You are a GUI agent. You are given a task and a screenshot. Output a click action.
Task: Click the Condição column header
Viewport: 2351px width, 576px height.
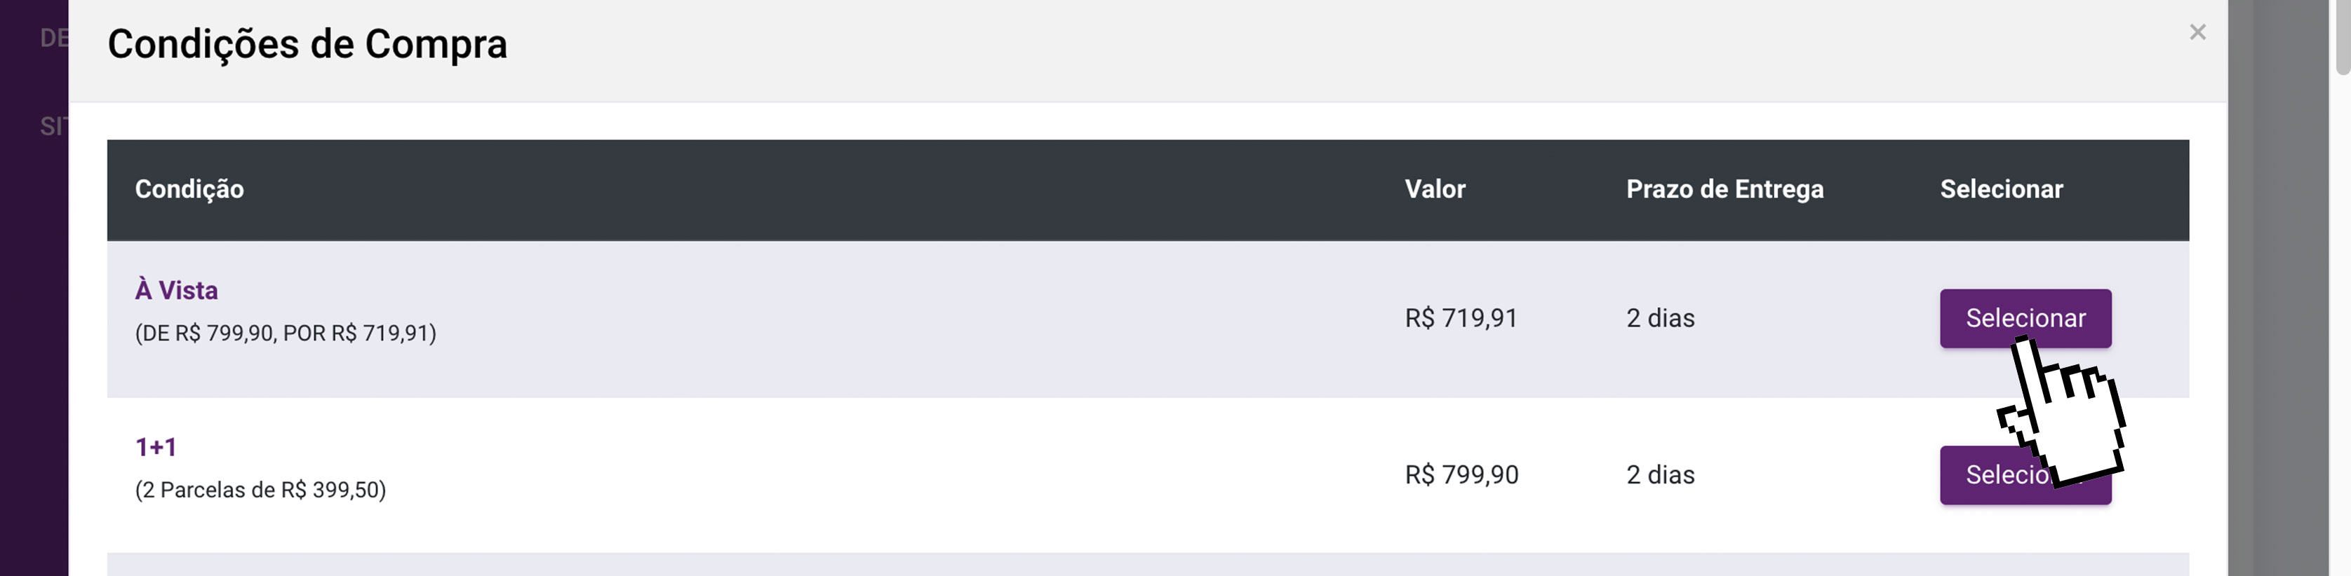point(189,188)
